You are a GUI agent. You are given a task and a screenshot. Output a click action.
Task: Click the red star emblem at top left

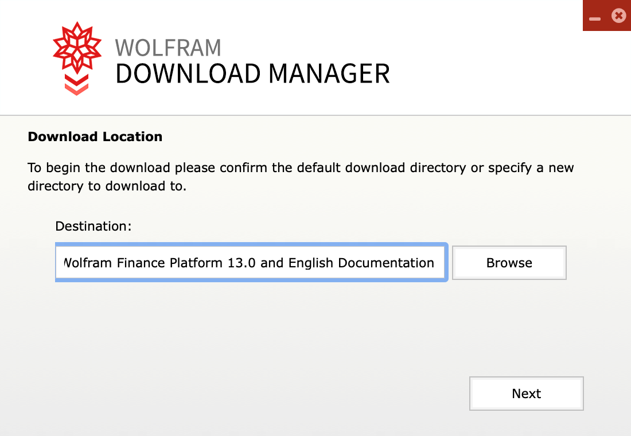point(76,49)
